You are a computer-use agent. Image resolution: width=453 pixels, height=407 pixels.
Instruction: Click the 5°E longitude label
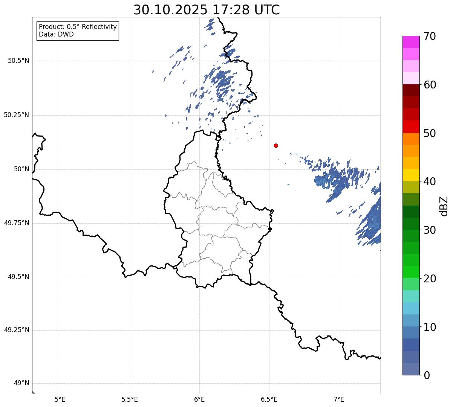point(60,399)
